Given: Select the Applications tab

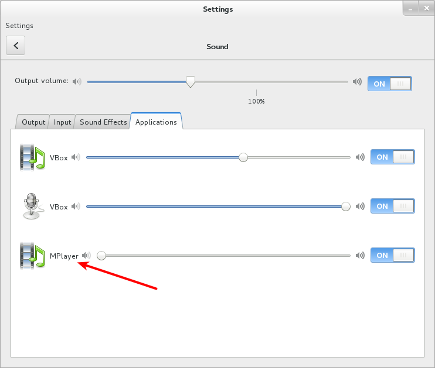Looking at the screenshot, I should point(156,122).
